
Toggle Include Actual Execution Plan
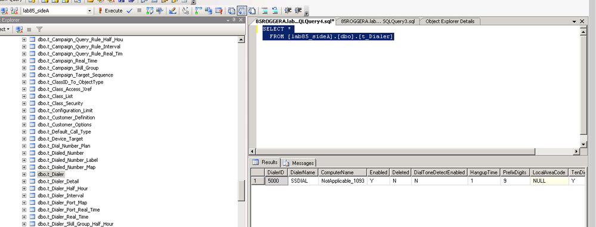(198, 11)
